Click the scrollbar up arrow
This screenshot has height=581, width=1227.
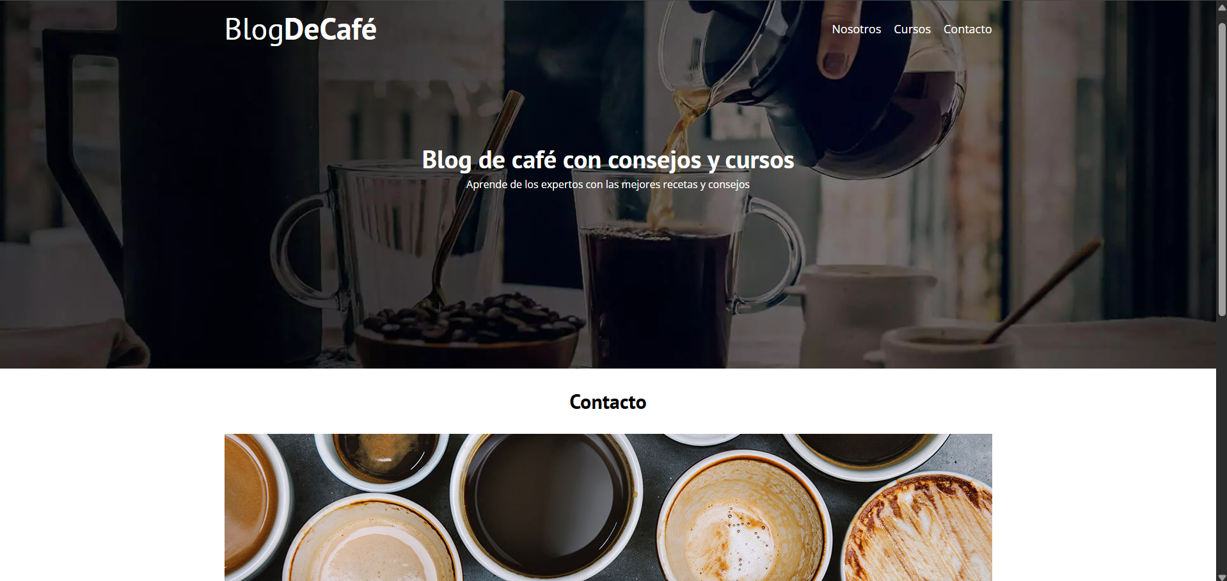[x=1221, y=6]
